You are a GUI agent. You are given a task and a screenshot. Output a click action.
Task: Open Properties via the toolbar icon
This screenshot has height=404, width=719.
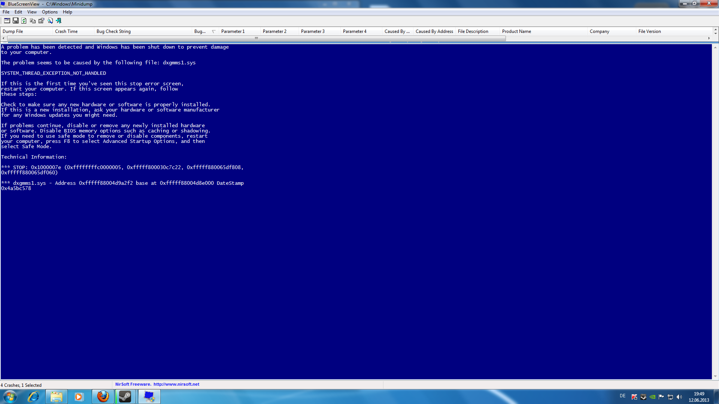click(41, 21)
